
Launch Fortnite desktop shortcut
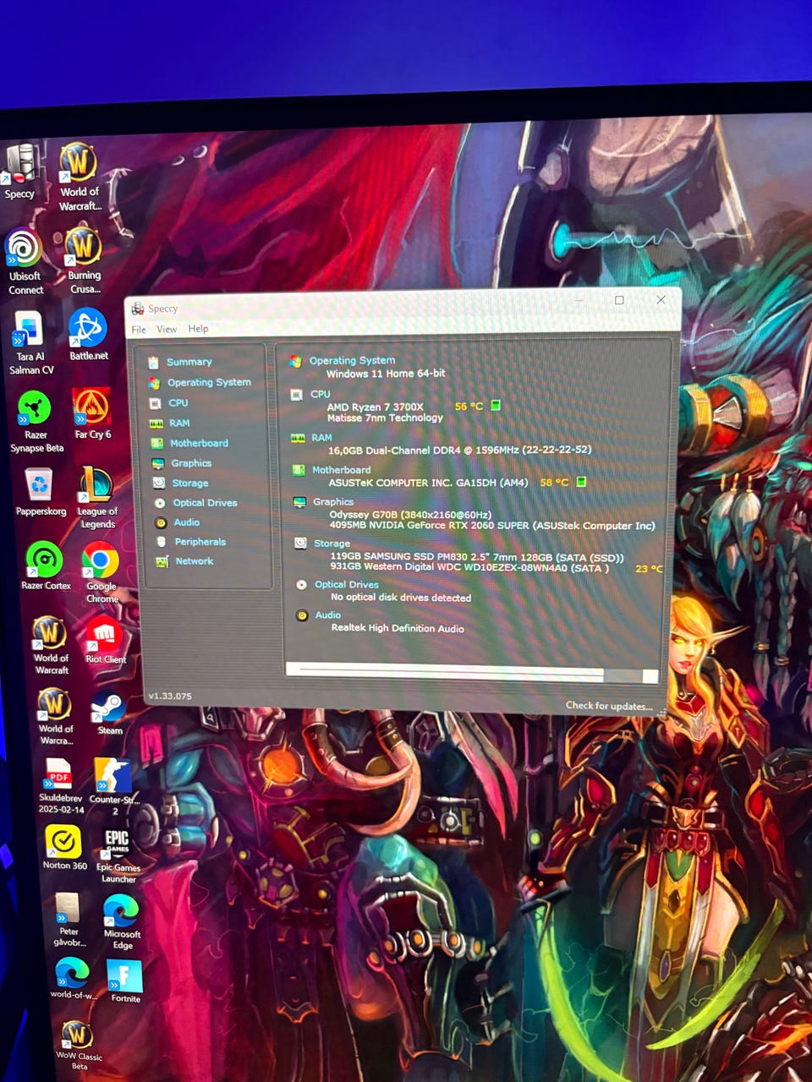pyautogui.click(x=125, y=982)
